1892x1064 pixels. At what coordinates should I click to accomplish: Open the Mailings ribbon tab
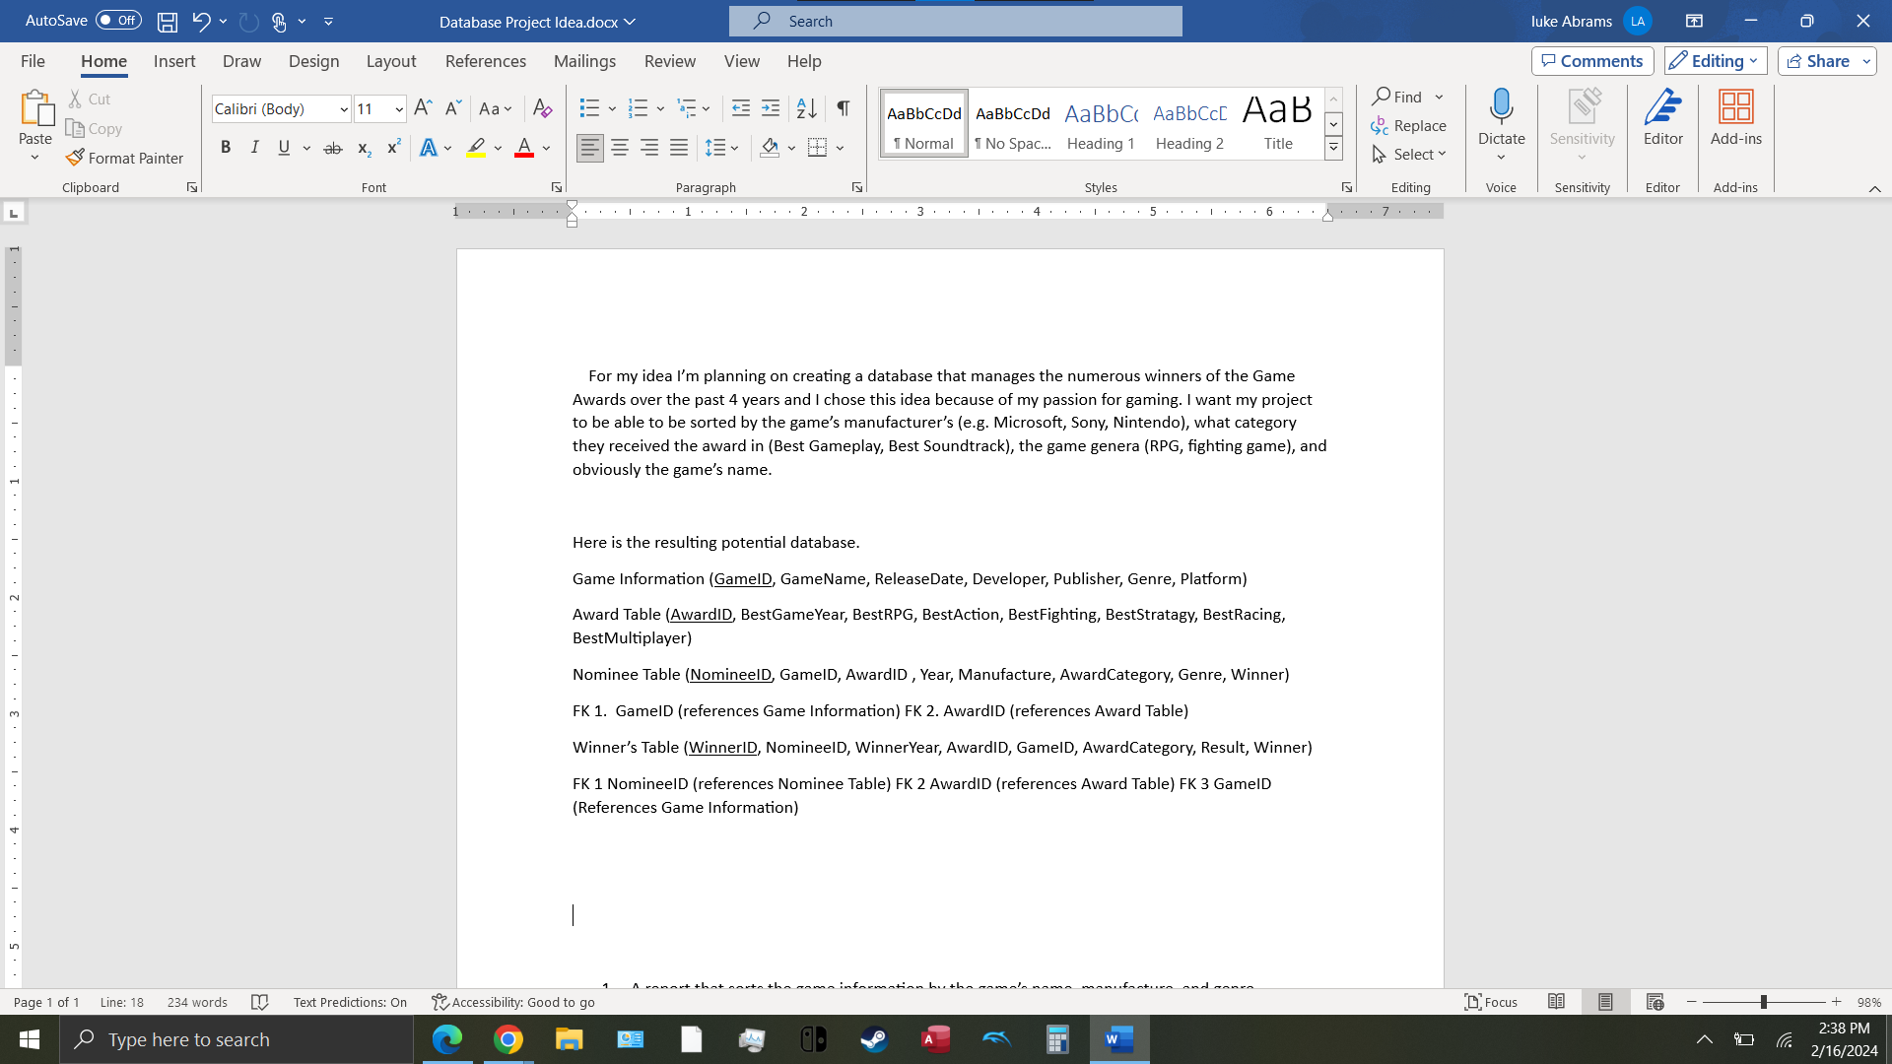[584, 61]
